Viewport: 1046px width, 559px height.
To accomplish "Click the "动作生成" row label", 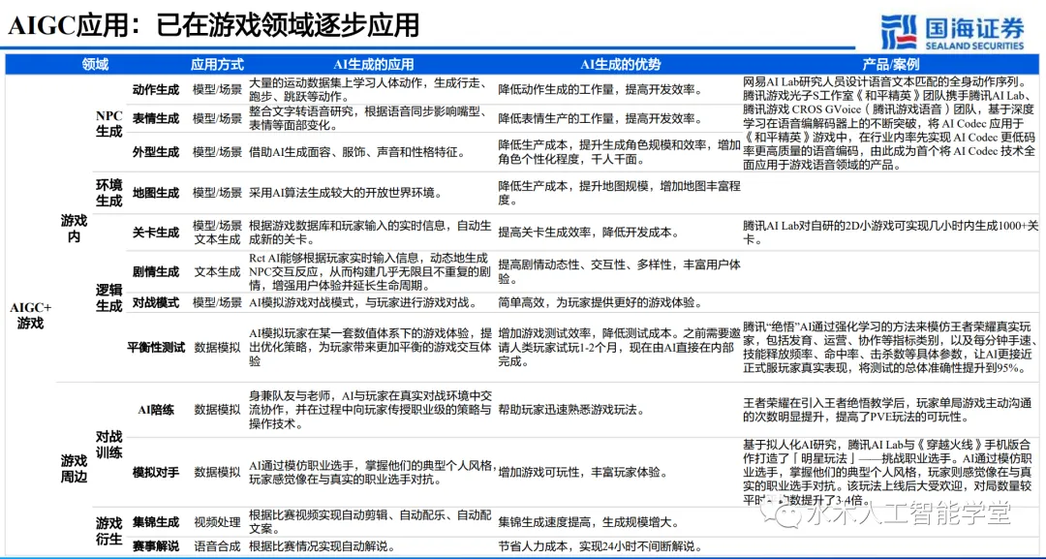I will tap(156, 89).
